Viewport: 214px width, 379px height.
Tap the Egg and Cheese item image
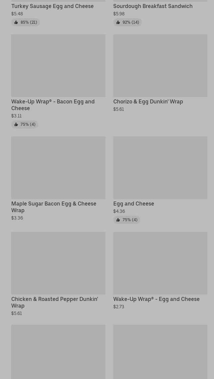coord(160,168)
